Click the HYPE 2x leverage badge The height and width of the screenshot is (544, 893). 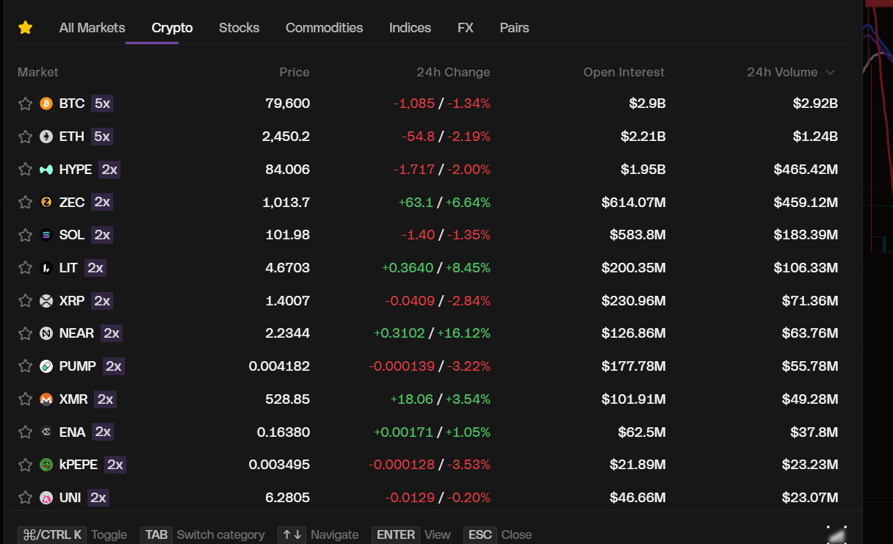pos(109,170)
